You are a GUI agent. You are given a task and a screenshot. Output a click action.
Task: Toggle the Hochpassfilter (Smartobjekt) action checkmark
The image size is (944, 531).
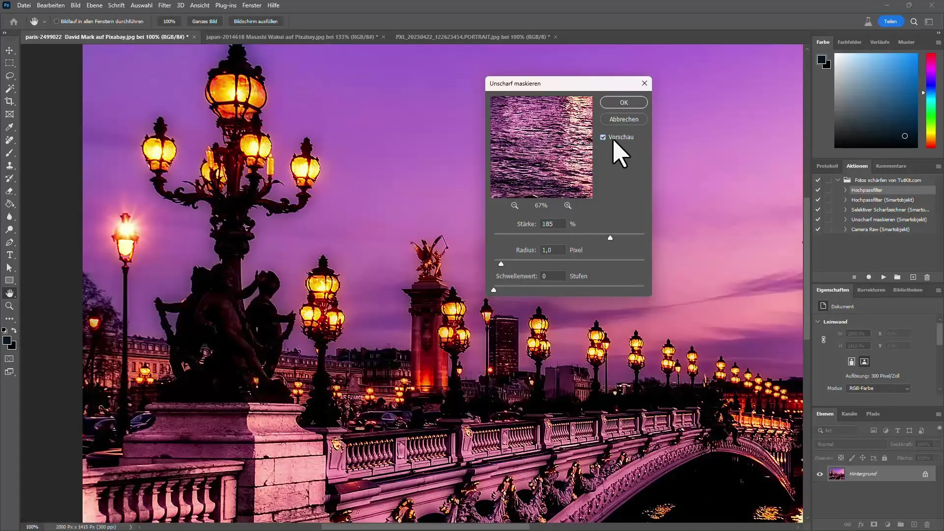pyautogui.click(x=818, y=200)
